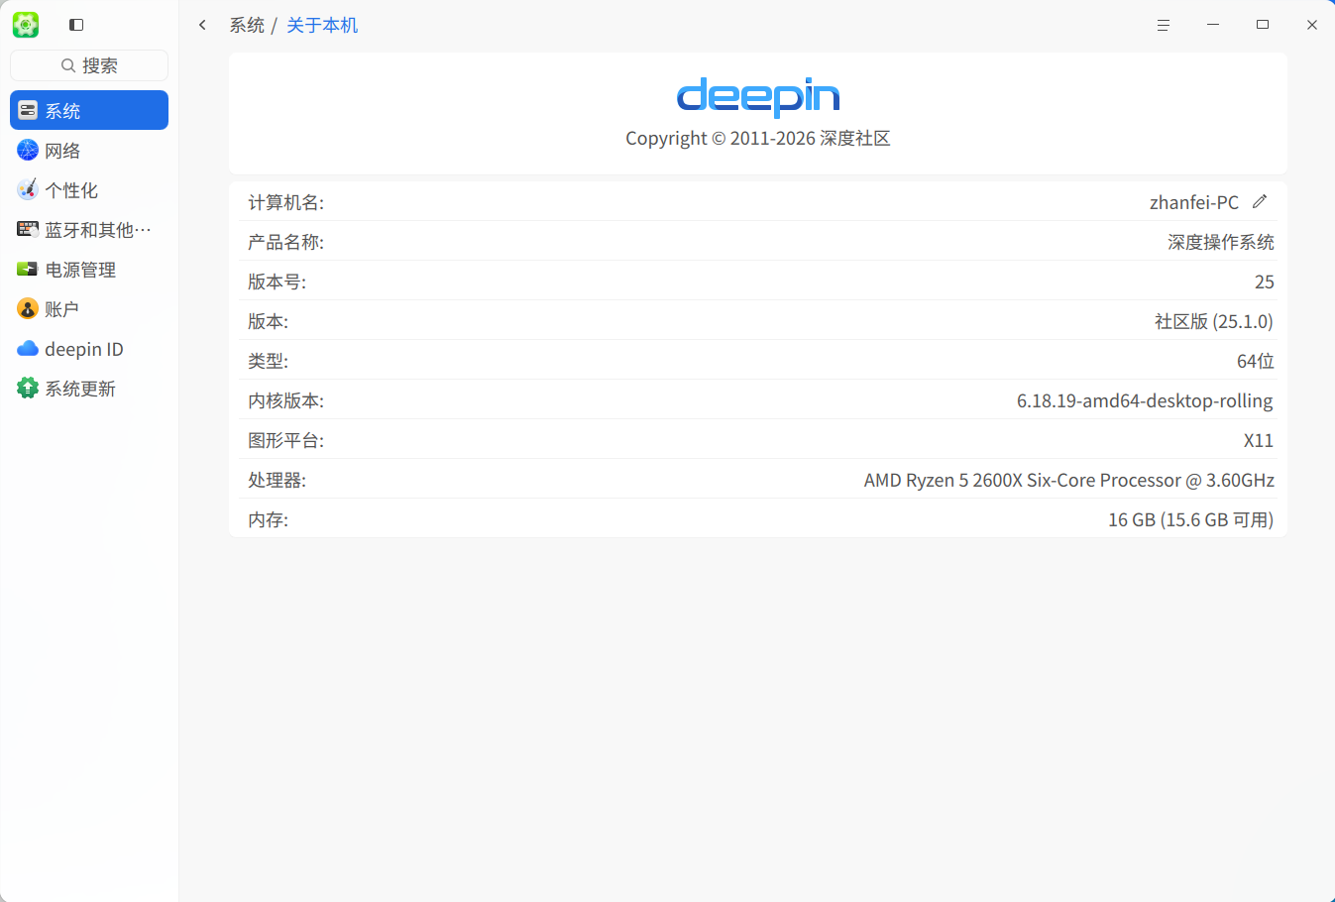This screenshot has width=1335, height=902.
Task: Edit computer name with pencil icon
Action: (x=1260, y=201)
